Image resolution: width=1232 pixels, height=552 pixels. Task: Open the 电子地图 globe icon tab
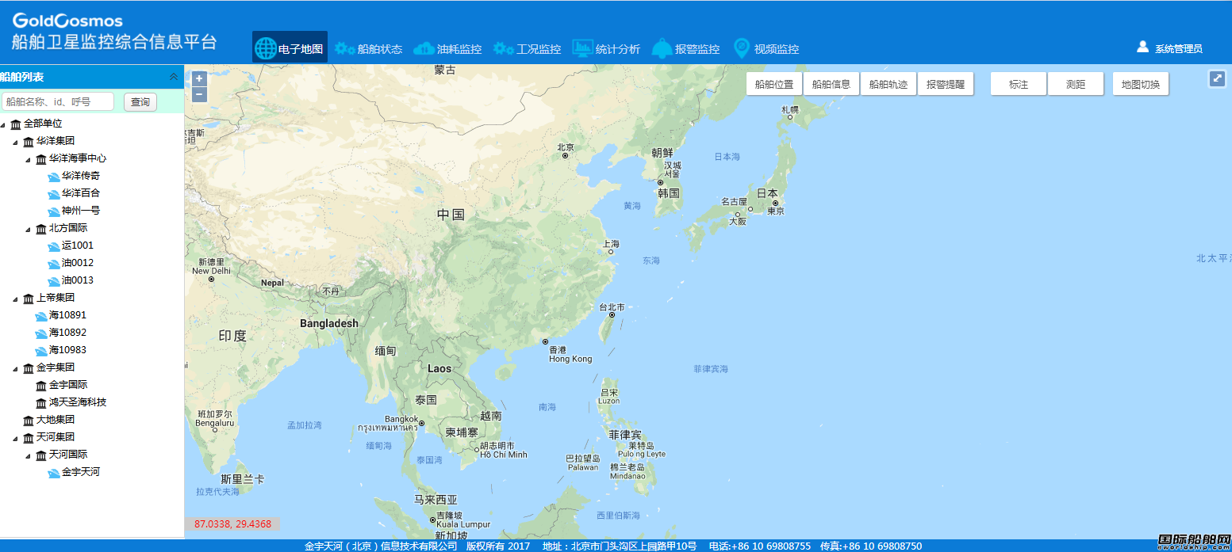[266, 48]
